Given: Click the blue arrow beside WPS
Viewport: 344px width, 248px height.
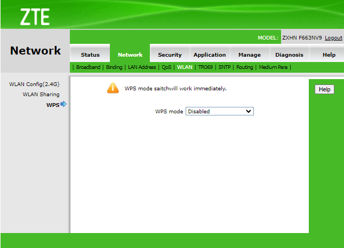Looking at the screenshot, I should coord(63,104).
